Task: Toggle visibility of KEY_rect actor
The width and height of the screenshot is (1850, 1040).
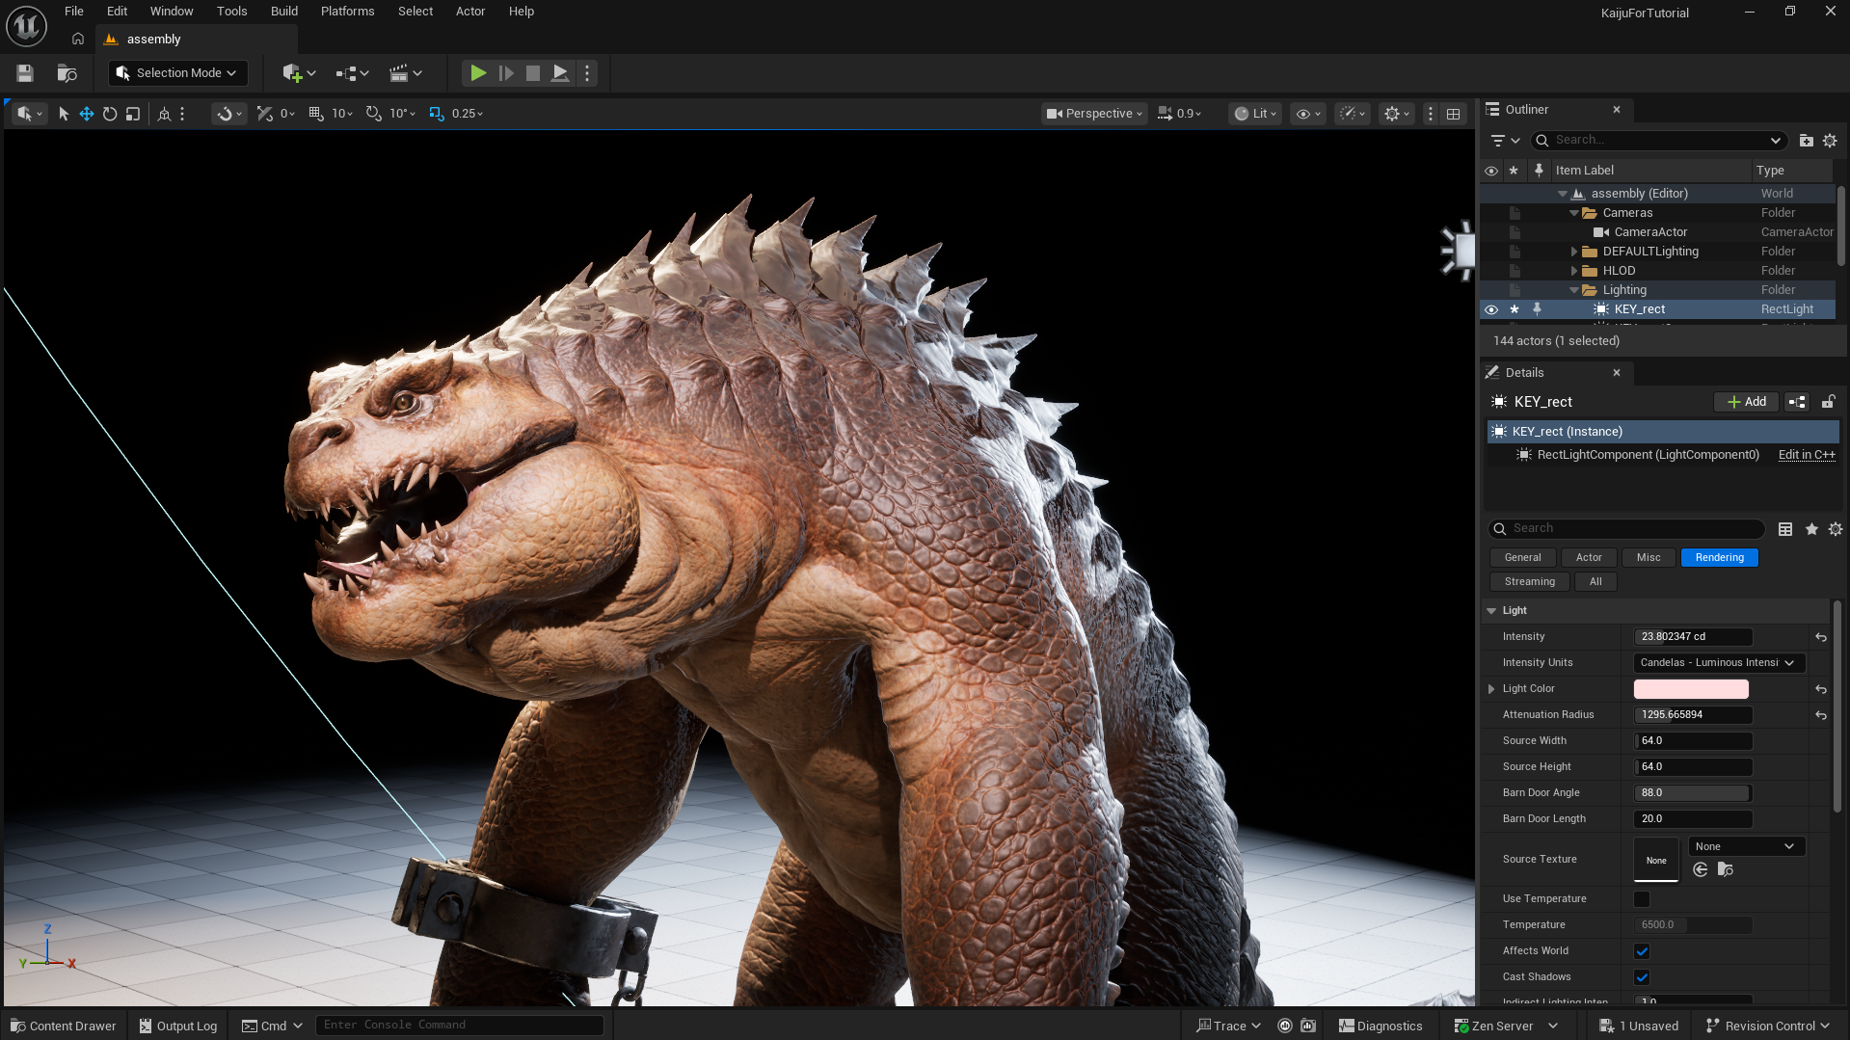Action: pyautogui.click(x=1491, y=309)
